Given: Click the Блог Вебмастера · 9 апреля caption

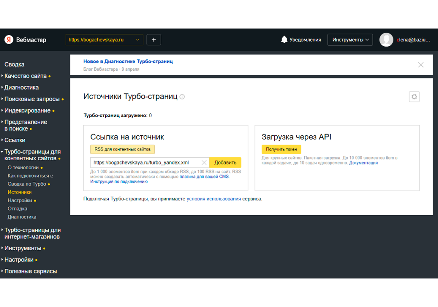Looking at the screenshot, I should tap(111, 69).
